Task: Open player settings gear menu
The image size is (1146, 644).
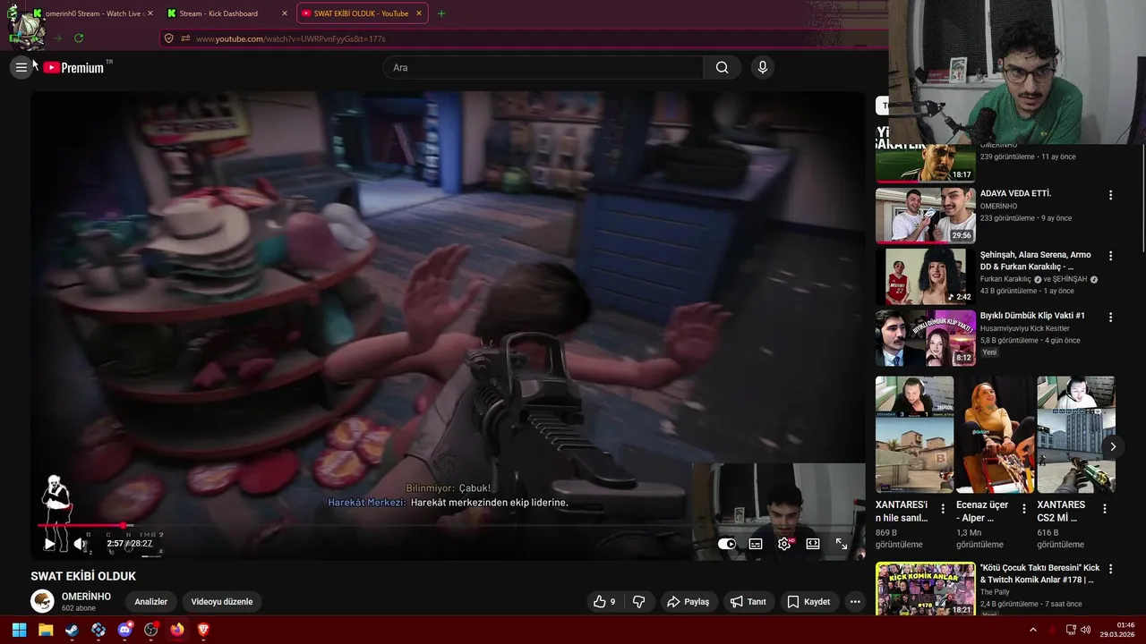Action: [784, 544]
